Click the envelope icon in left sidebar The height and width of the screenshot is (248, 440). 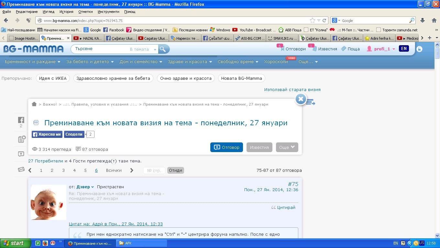pyautogui.click(x=21, y=170)
